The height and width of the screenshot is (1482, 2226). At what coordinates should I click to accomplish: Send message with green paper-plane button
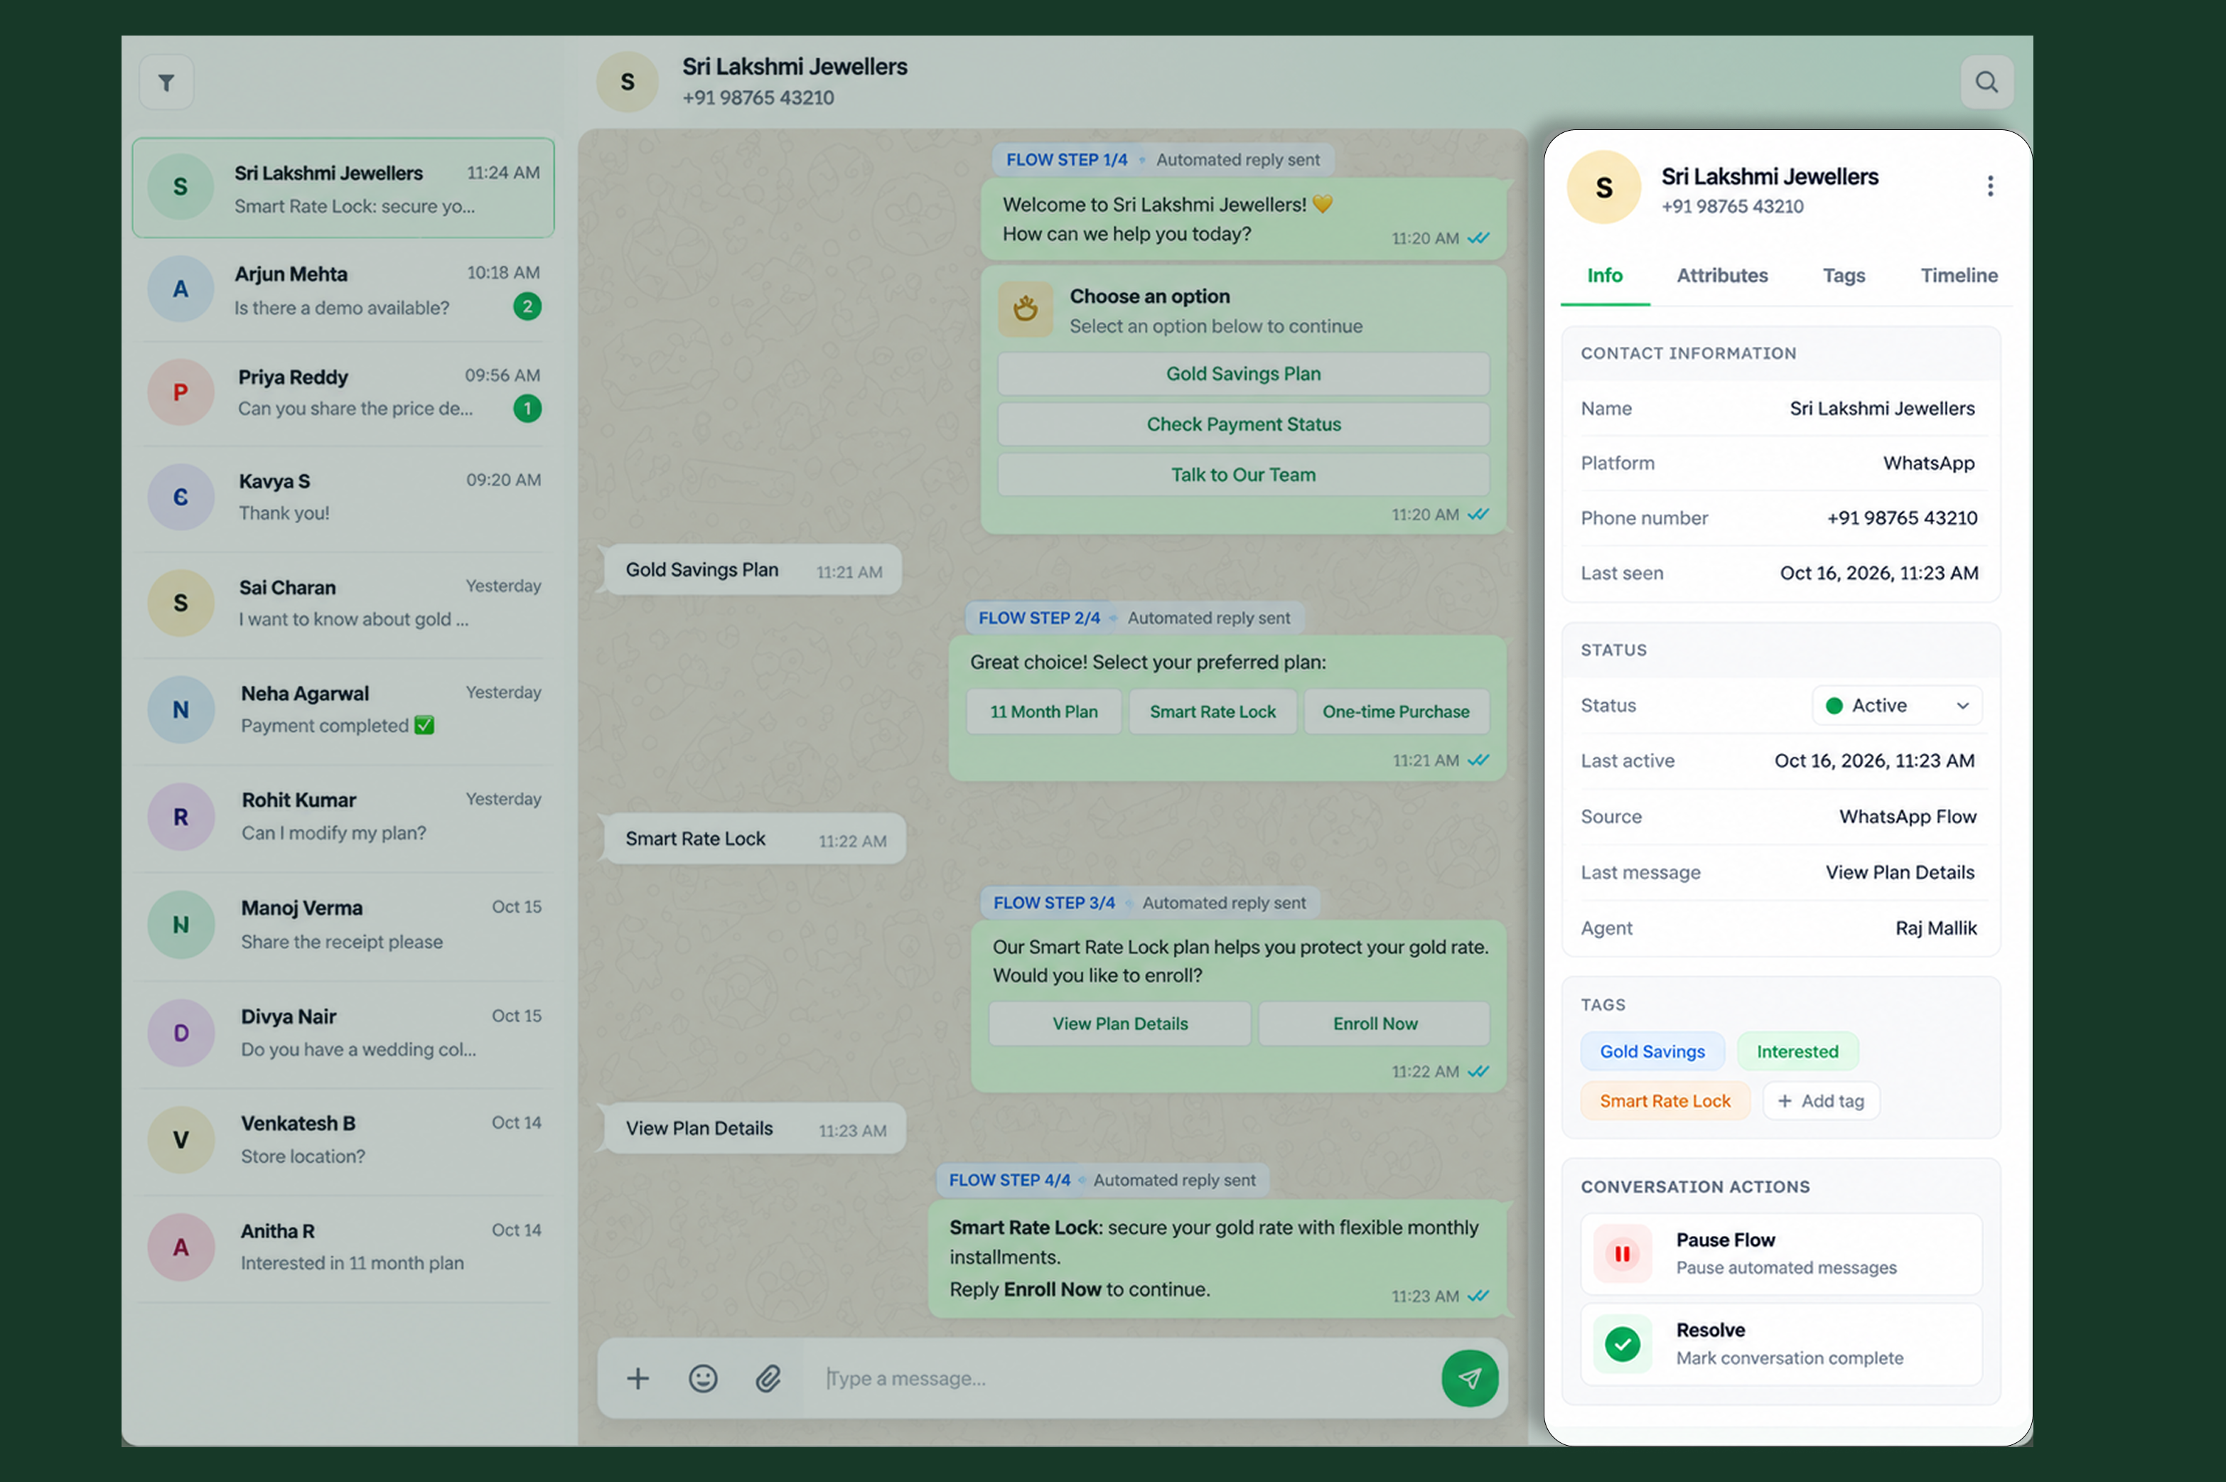click(x=1469, y=1378)
